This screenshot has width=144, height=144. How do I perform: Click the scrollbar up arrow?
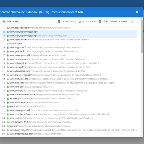142,18
